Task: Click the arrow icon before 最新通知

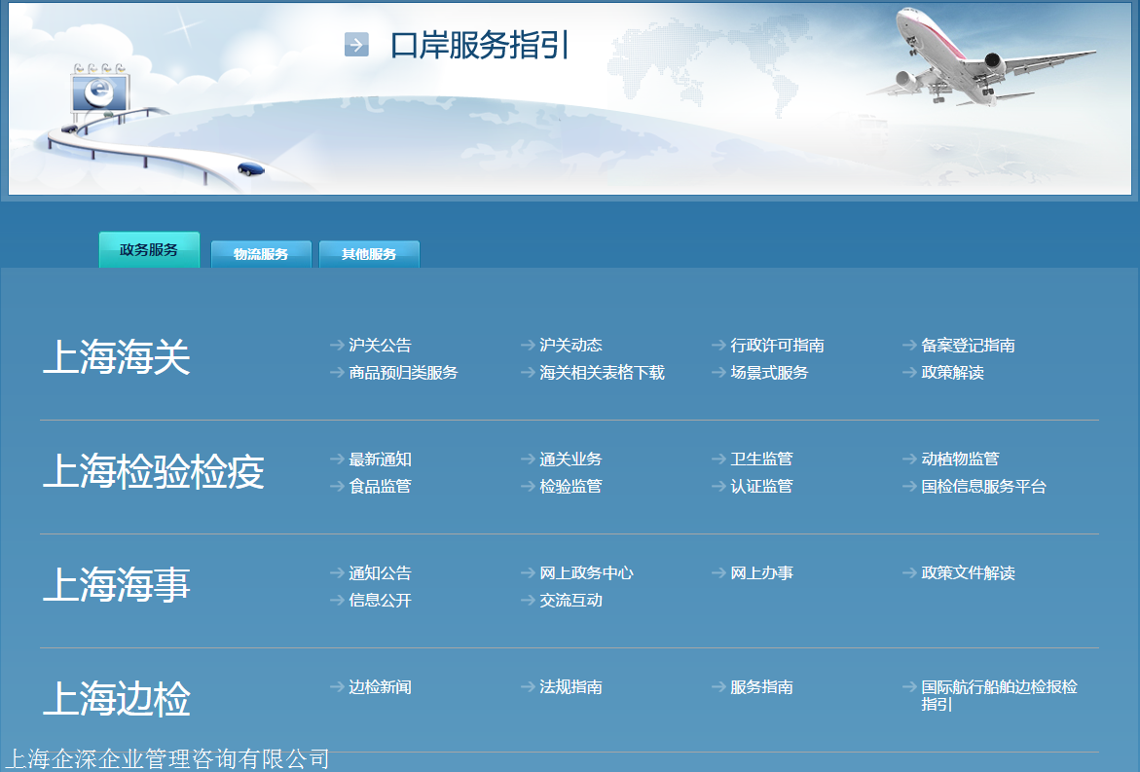Action: pyautogui.click(x=337, y=460)
